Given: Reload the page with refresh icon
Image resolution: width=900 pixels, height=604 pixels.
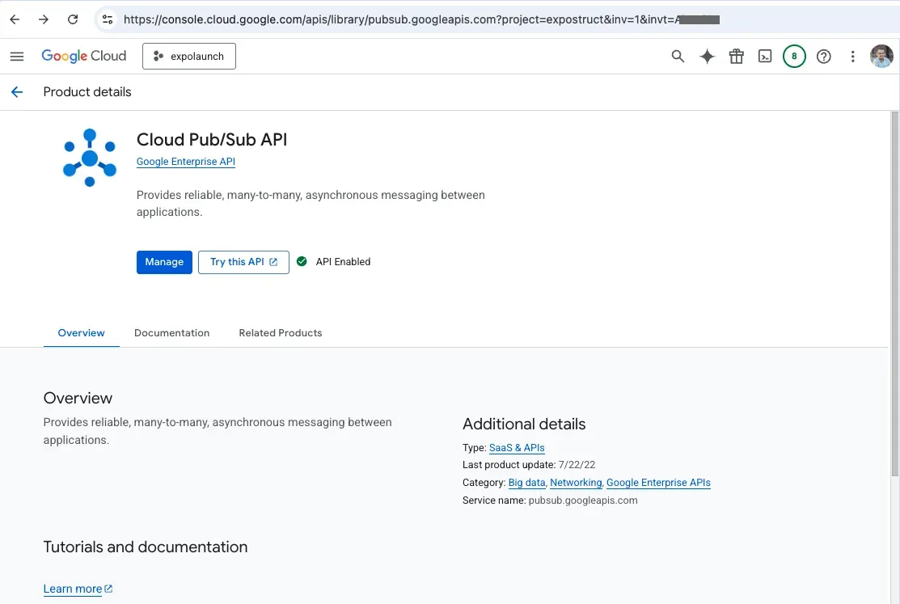Looking at the screenshot, I should pos(73,19).
